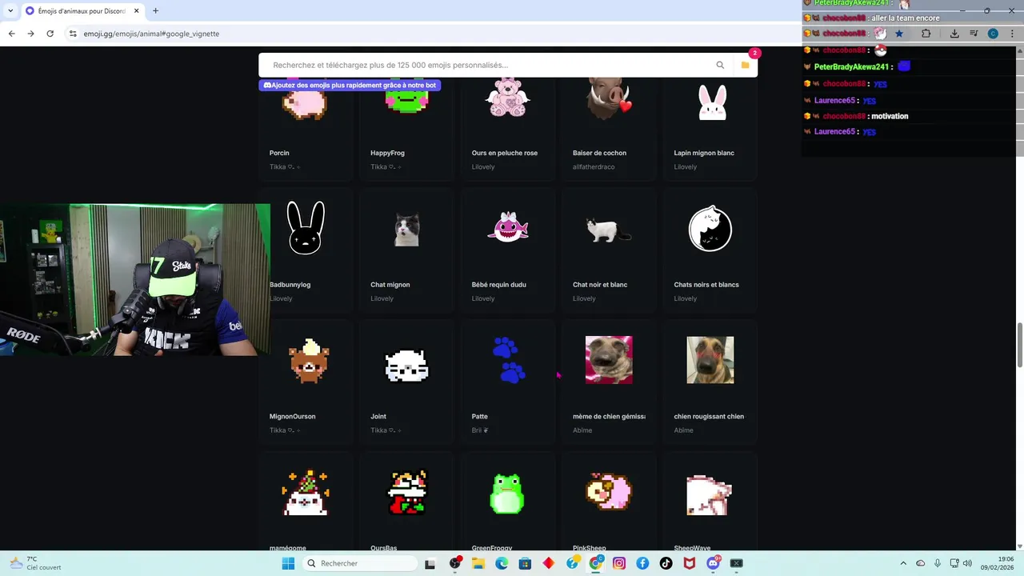Open the Windows Start menu
1024x576 pixels.
288,563
